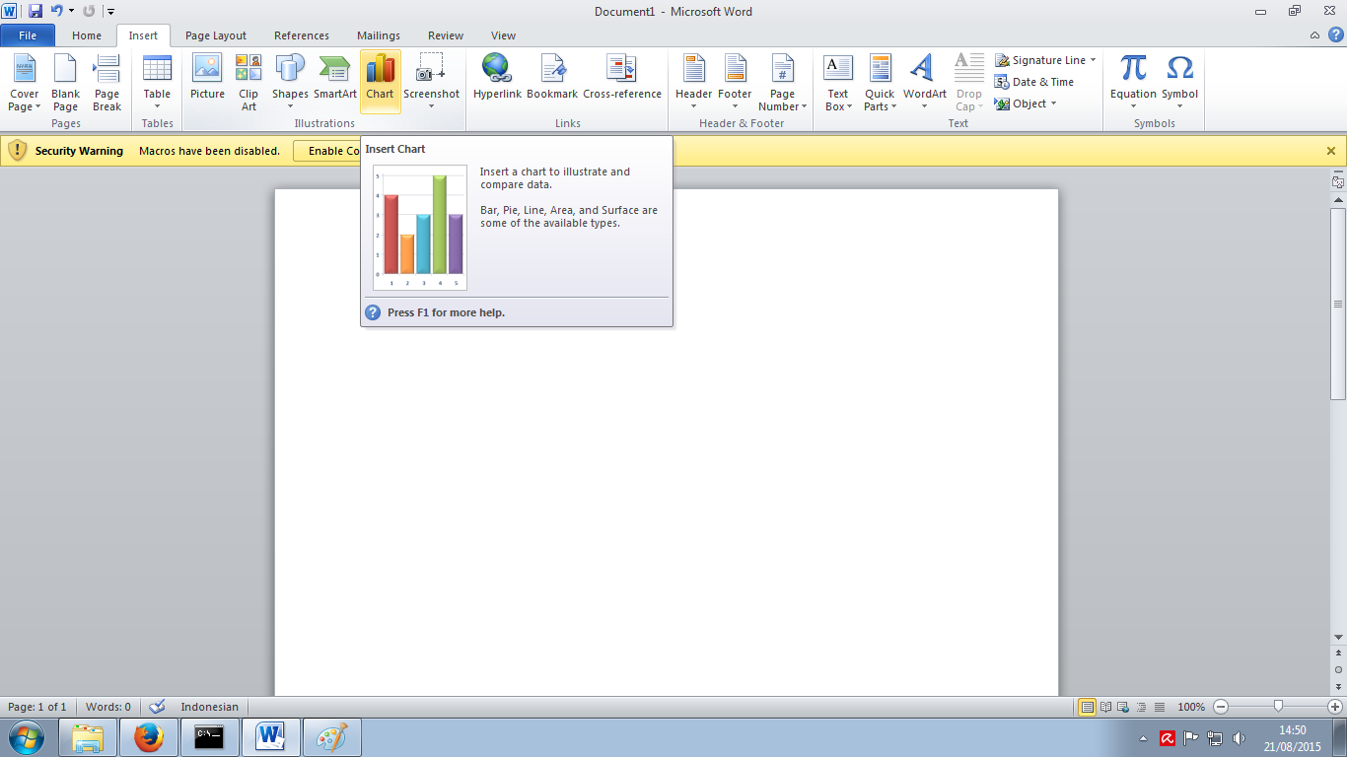Open the Cover Page gallery
Viewport: 1347px width, 757px height.
point(25,83)
